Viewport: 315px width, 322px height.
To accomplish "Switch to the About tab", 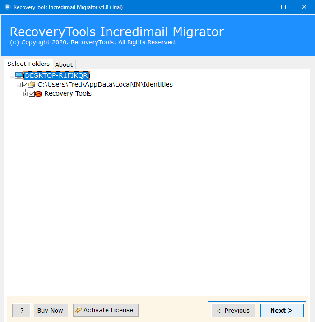I will tap(64, 64).
